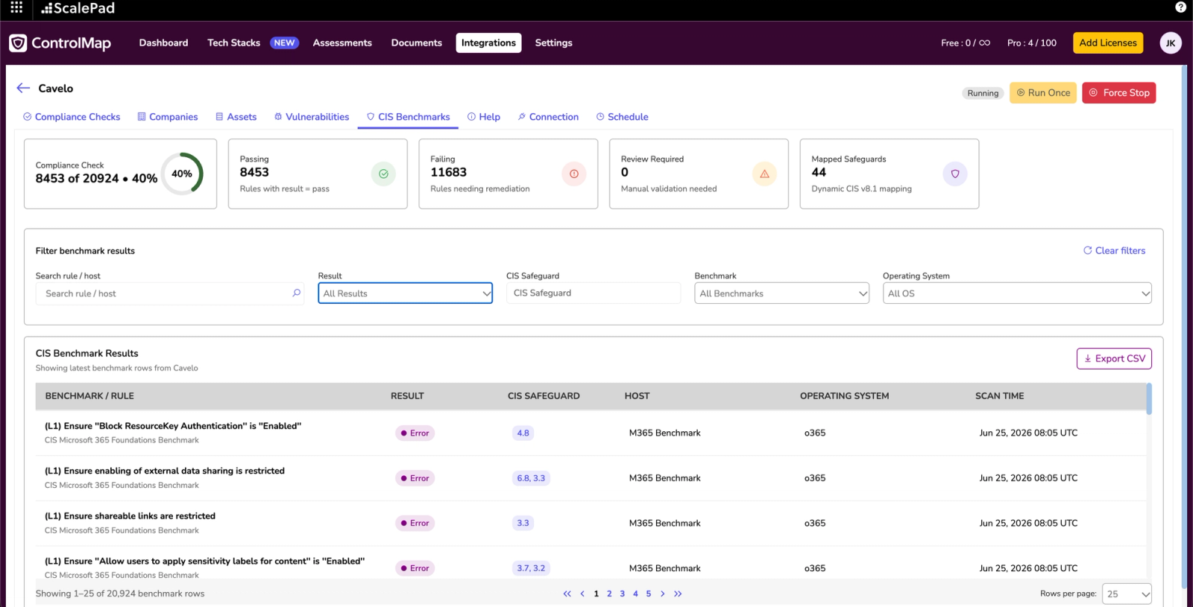Open the JK user avatar

(x=1171, y=43)
